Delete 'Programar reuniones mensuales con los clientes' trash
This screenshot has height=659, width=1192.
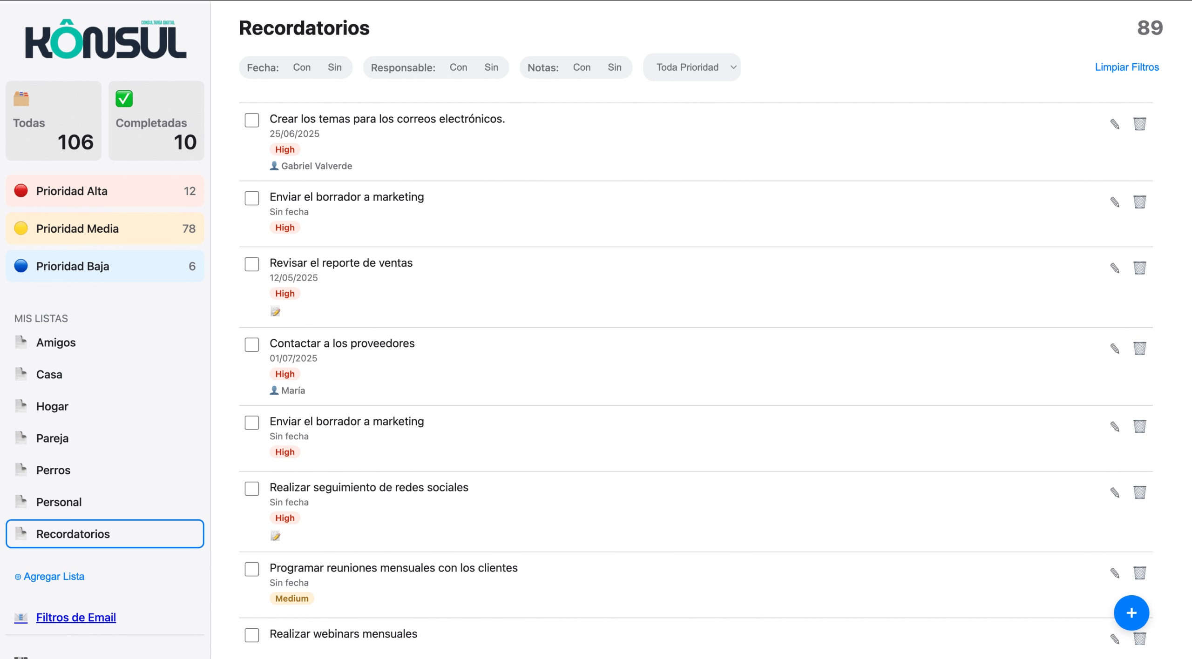[1139, 573]
